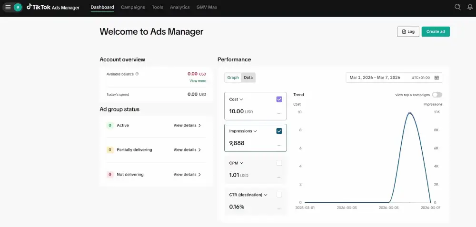Click the 2026-03-05 axis date label
476x227 pixels.
pyautogui.click(x=388, y=208)
